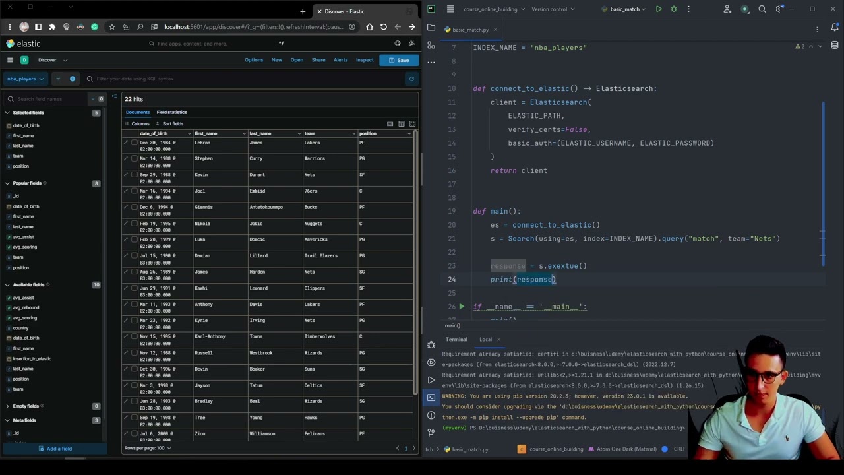Open PyCharm Project folder tool window
This screenshot has width=844, height=475.
[x=431, y=28]
